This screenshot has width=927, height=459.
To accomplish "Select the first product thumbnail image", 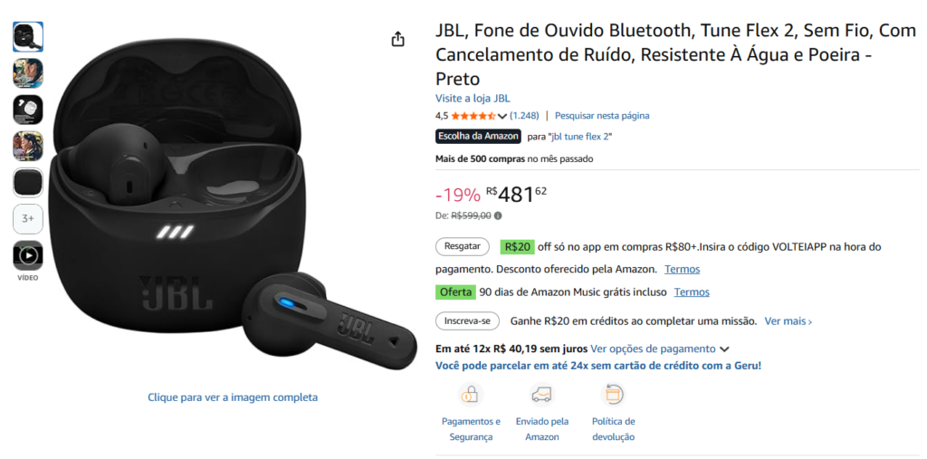I will pyautogui.click(x=28, y=37).
